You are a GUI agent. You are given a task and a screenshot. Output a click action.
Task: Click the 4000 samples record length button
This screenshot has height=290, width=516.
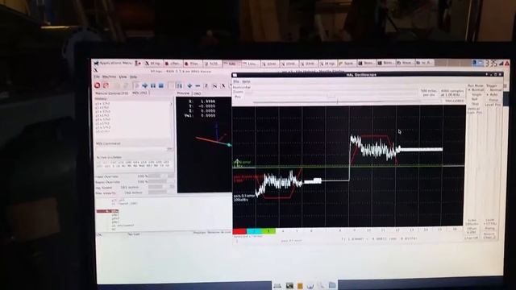pyautogui.click(x=452, y=93)
